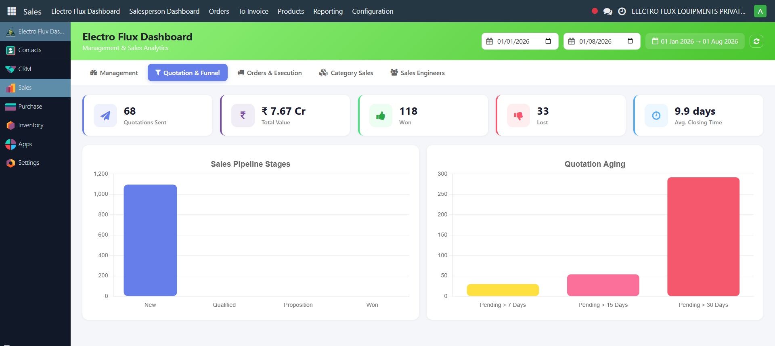
Task: Click the Management & Sales Analytics subtitle
Action: point(125,48)
